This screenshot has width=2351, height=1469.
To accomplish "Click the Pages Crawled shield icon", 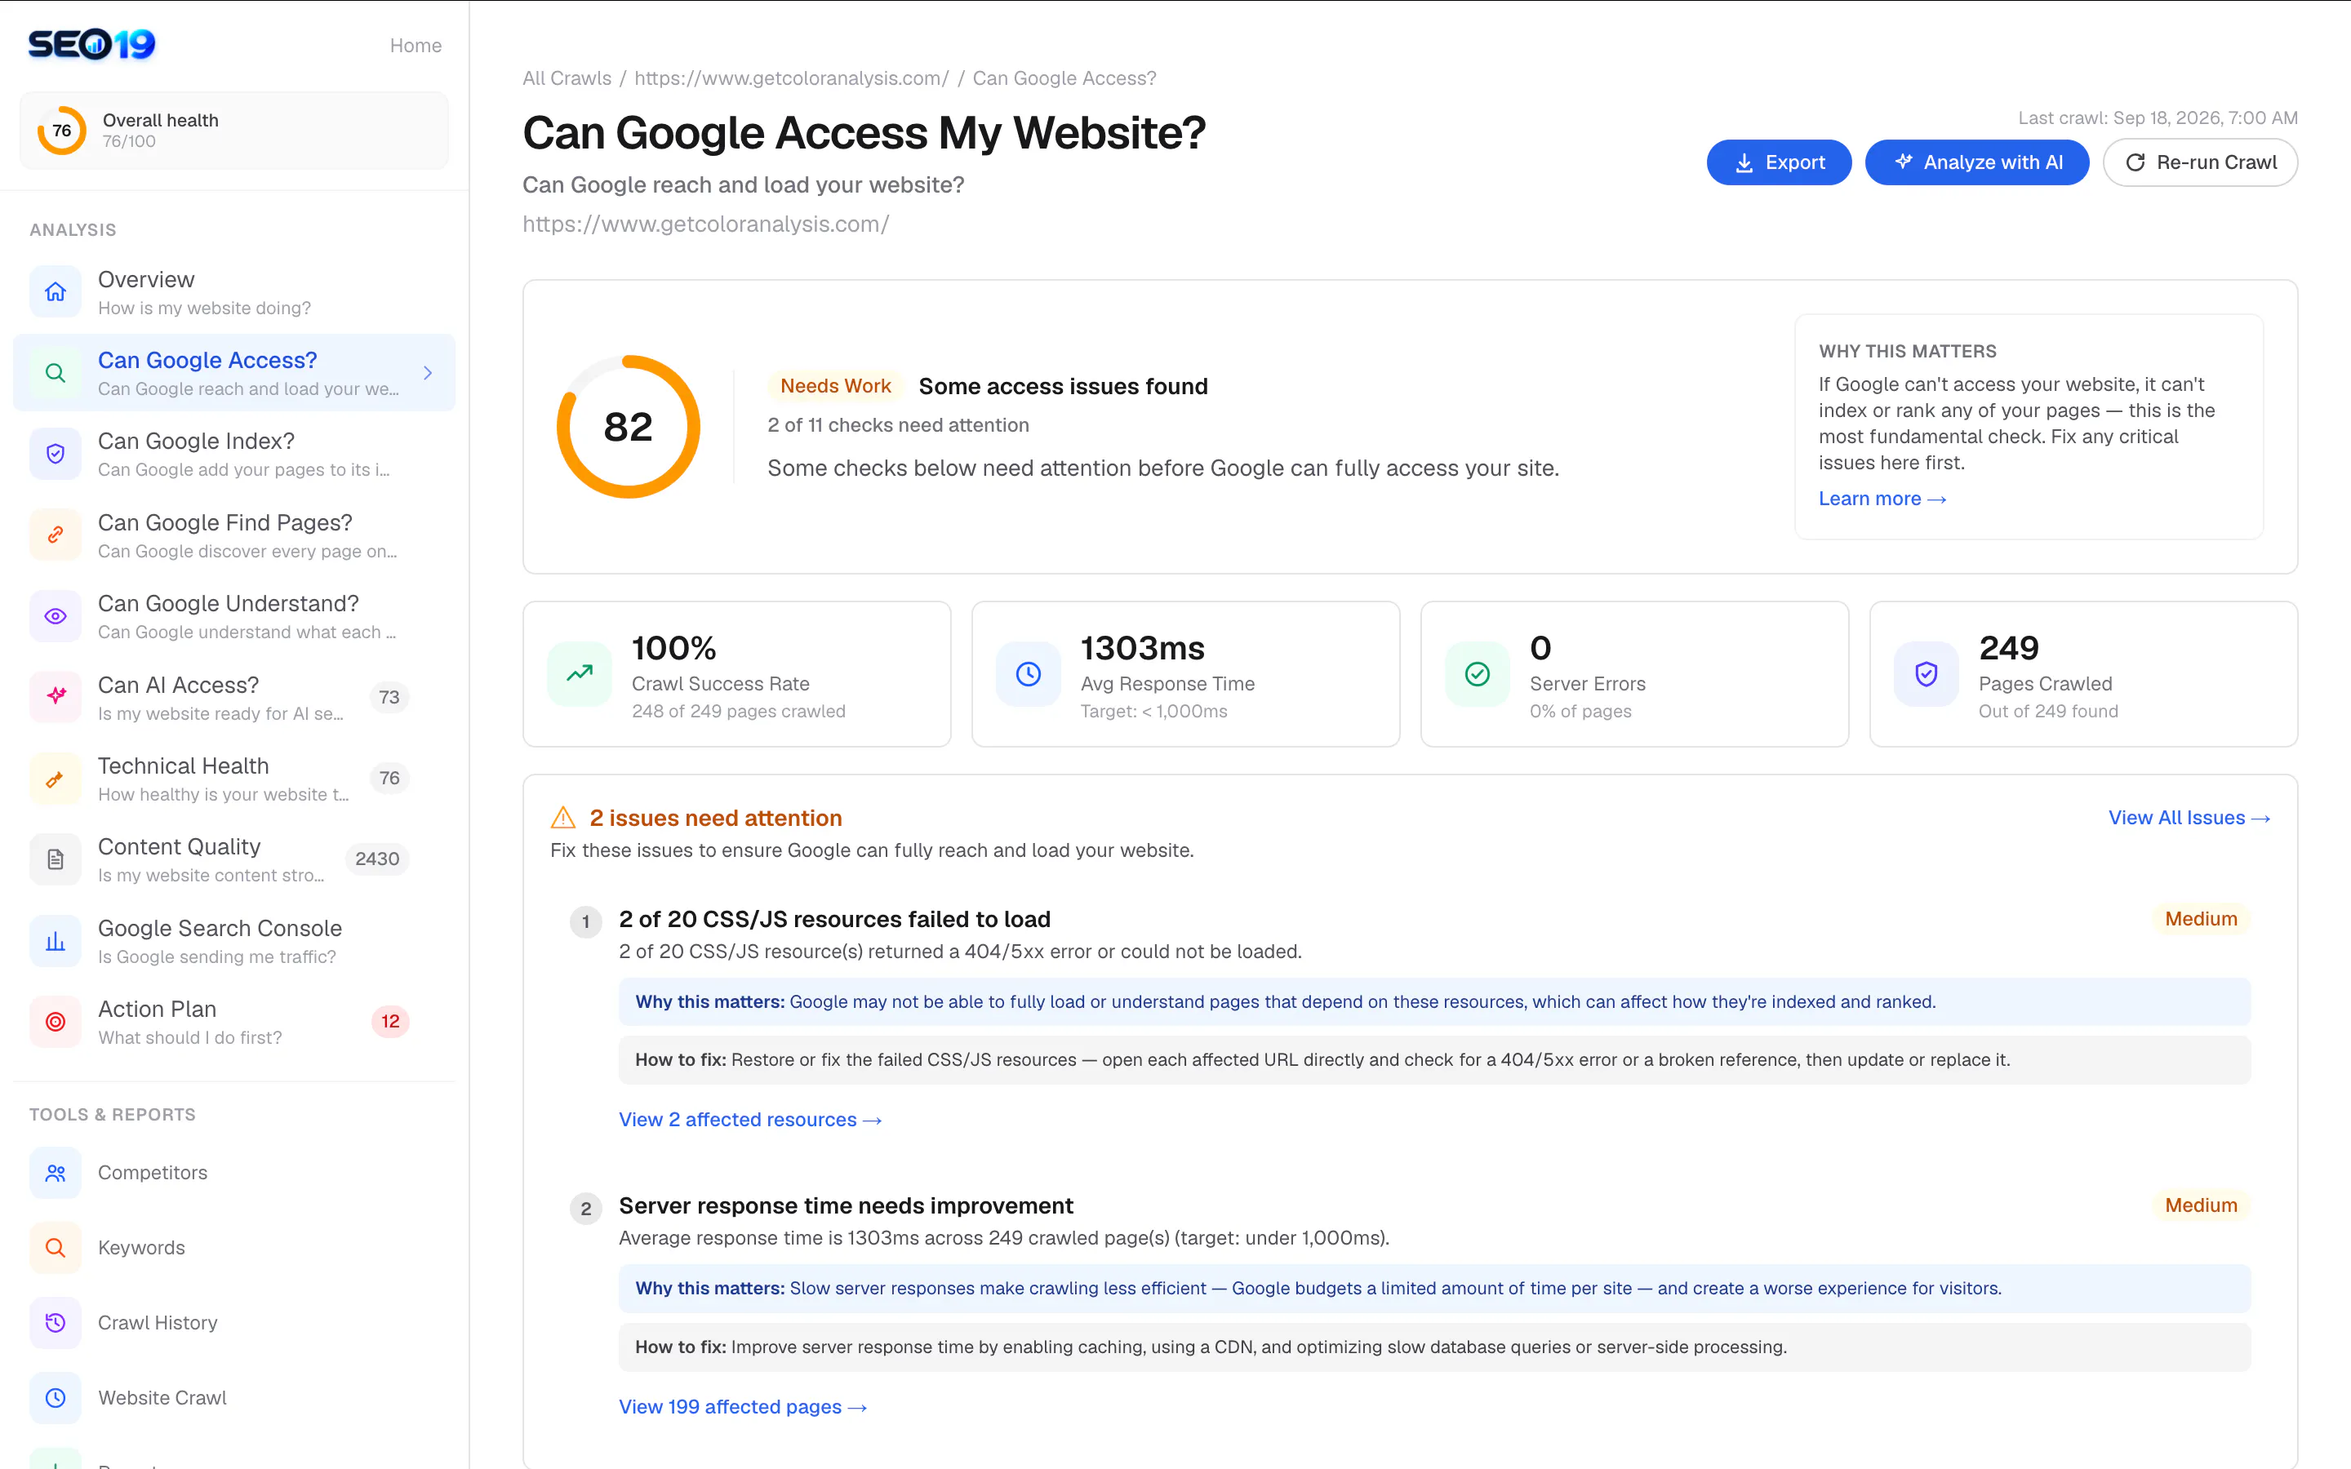I will coord(1927,673).
